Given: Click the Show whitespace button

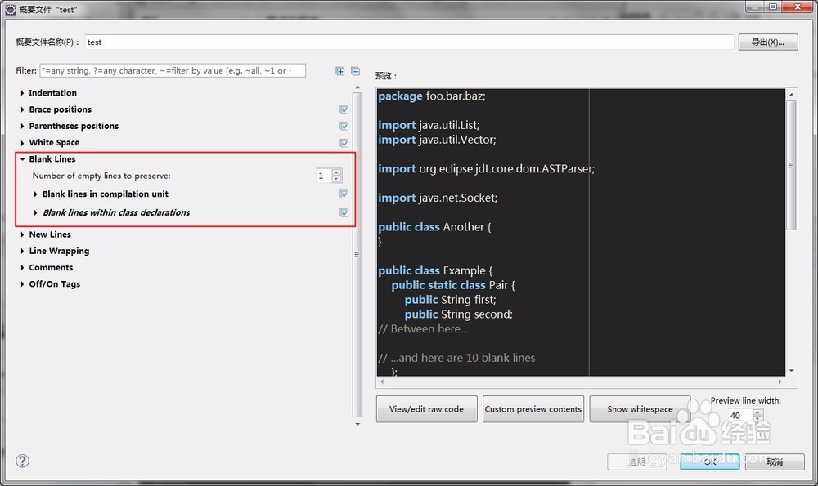Looking at the screenshot, I should [640, 409].
